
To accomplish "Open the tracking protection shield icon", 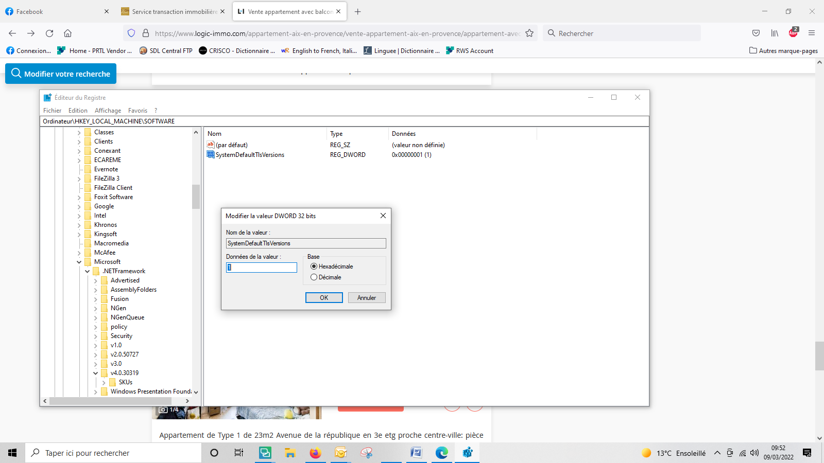I will (x=131, y=33).
